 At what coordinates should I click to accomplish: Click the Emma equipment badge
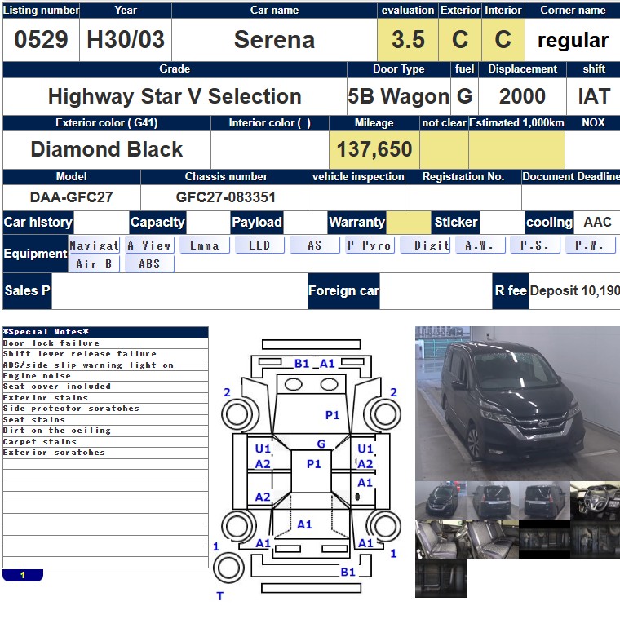point(205,245)
